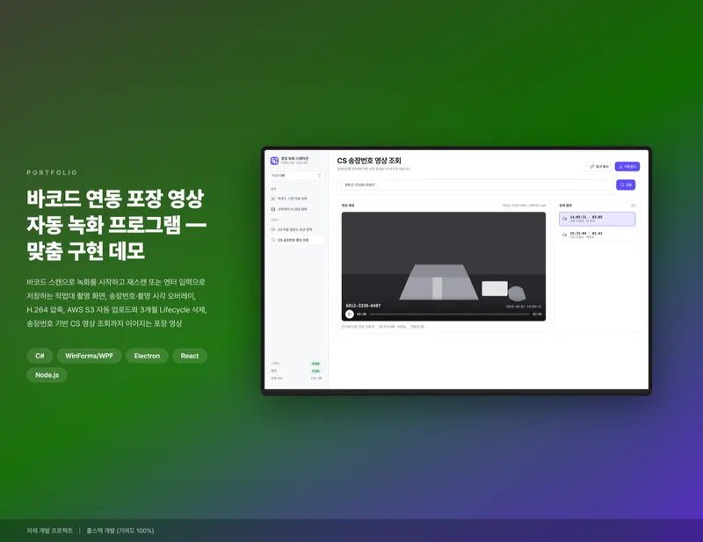Click the purple 조회 search button
The width and height of the screenshot is (703, 542).
click(x=626, y=184)
